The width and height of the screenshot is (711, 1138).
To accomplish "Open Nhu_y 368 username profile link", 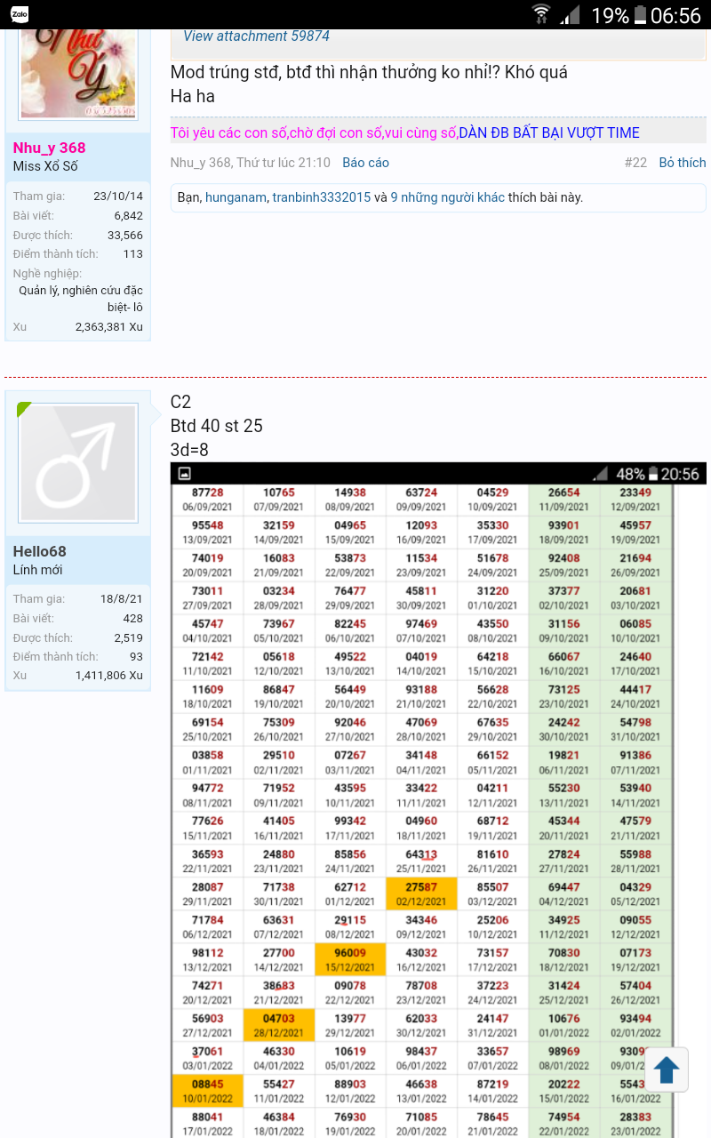I will tap(50, 148).
